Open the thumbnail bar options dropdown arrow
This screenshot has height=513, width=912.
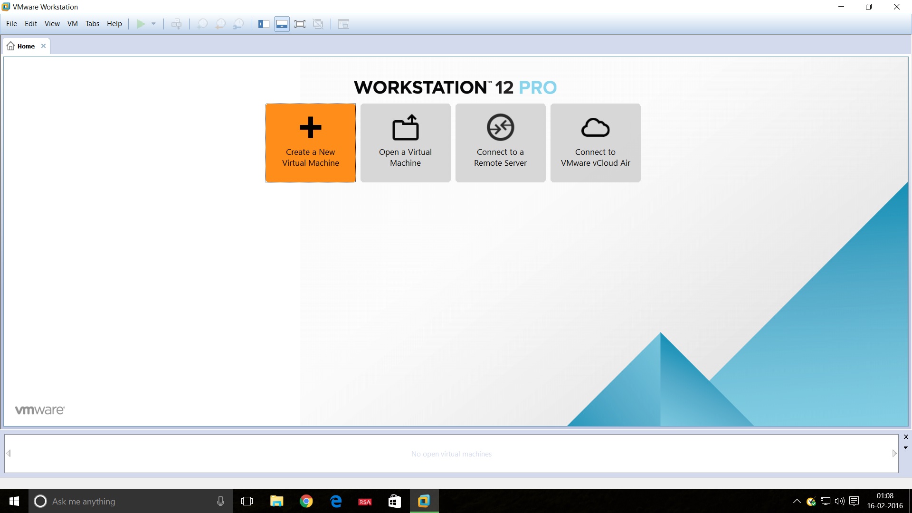[906, 447]
